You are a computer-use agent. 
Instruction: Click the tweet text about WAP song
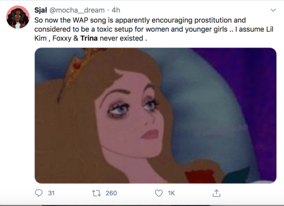pyautogui.click(x=154, y=29)
